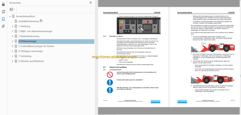Collapse the Användarhandbok bookmark tree
The height and width of the screenshot is (115, 241).
pos(10,16)
